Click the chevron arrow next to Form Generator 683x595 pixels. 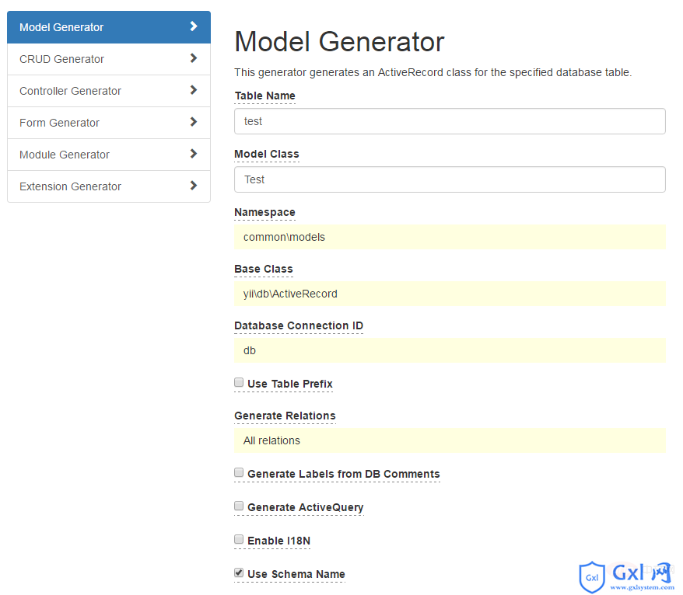(194, 122)
